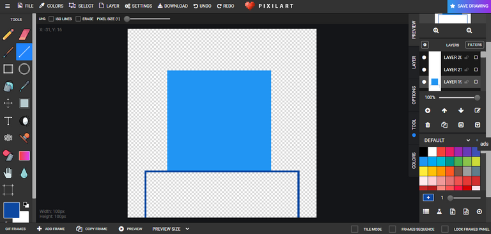Screen dimensions: 491x234
Task: Select the Circle shape tool
Action: [x=24, y=69]
